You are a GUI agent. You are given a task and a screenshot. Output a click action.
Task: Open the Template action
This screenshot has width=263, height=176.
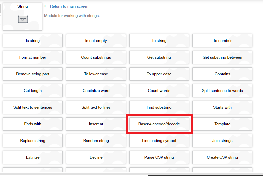click(222, 124)
